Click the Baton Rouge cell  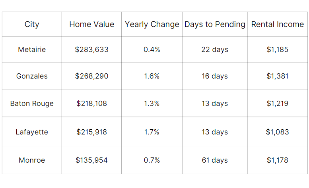pyautogui.click(x=32, y=104)
